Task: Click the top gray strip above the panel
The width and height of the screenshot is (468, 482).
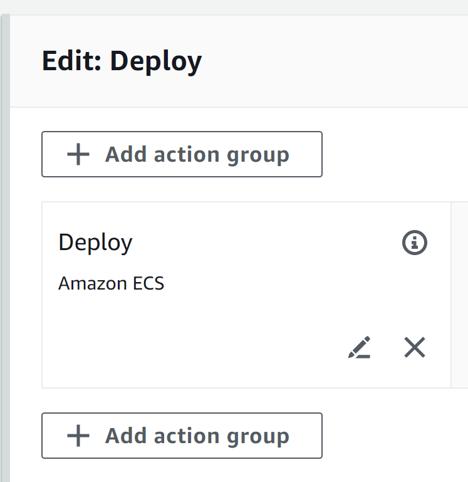Action: [234, 7]
